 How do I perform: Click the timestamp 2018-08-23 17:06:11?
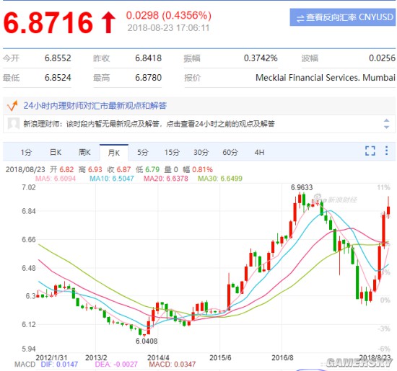[x=169, y=28]
